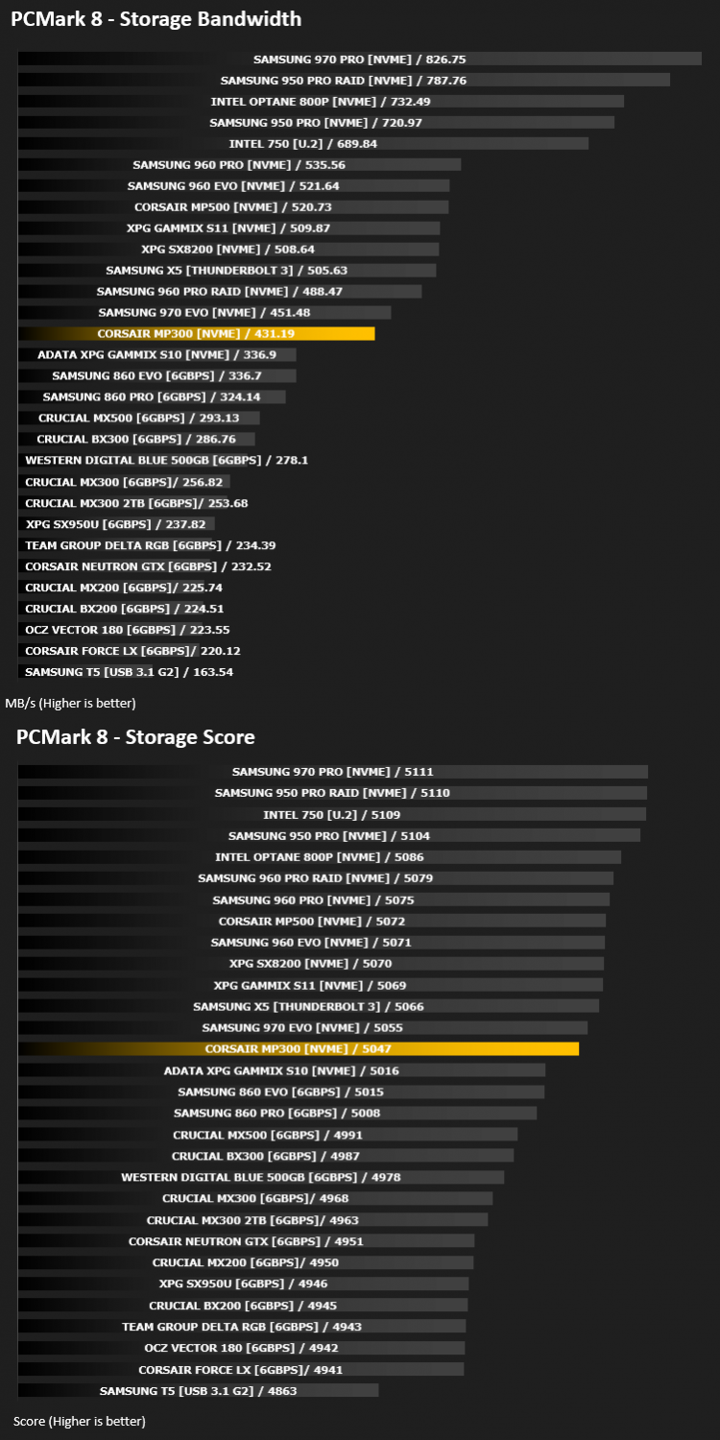Viewport: 720px width, 1440px height.
Task: Click the Corsair Neutron GTX 4951 score bar
Action: click(x=246, y=1240)
